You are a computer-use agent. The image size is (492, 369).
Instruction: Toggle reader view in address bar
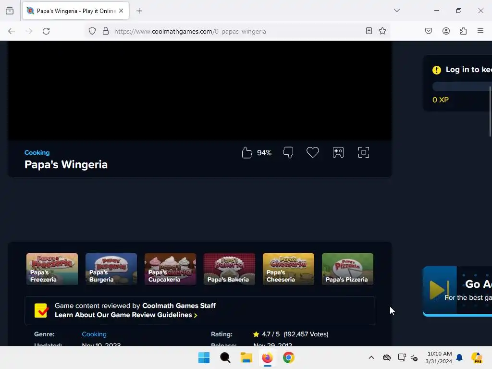369,31
